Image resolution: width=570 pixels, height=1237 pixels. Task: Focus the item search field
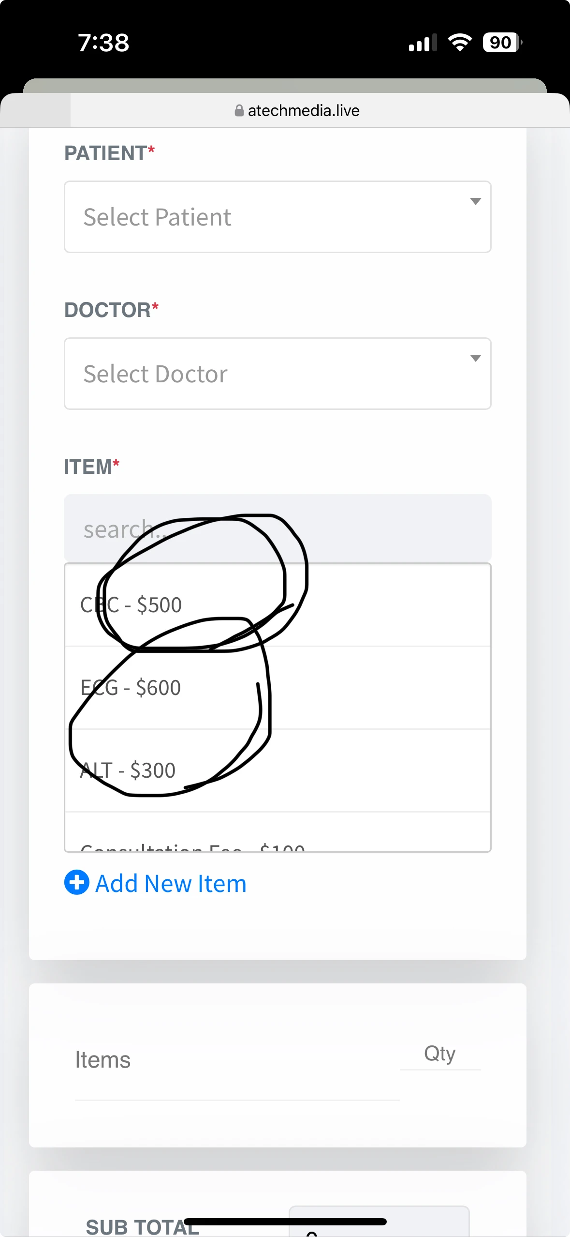pos(278,528)
